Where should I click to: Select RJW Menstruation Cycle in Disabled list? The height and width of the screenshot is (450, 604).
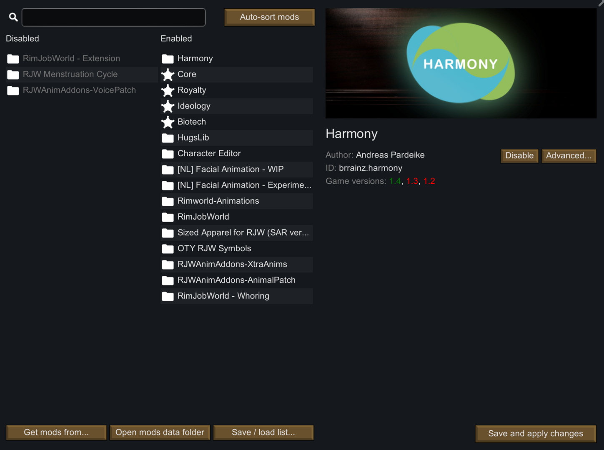(x=70, y=74)
